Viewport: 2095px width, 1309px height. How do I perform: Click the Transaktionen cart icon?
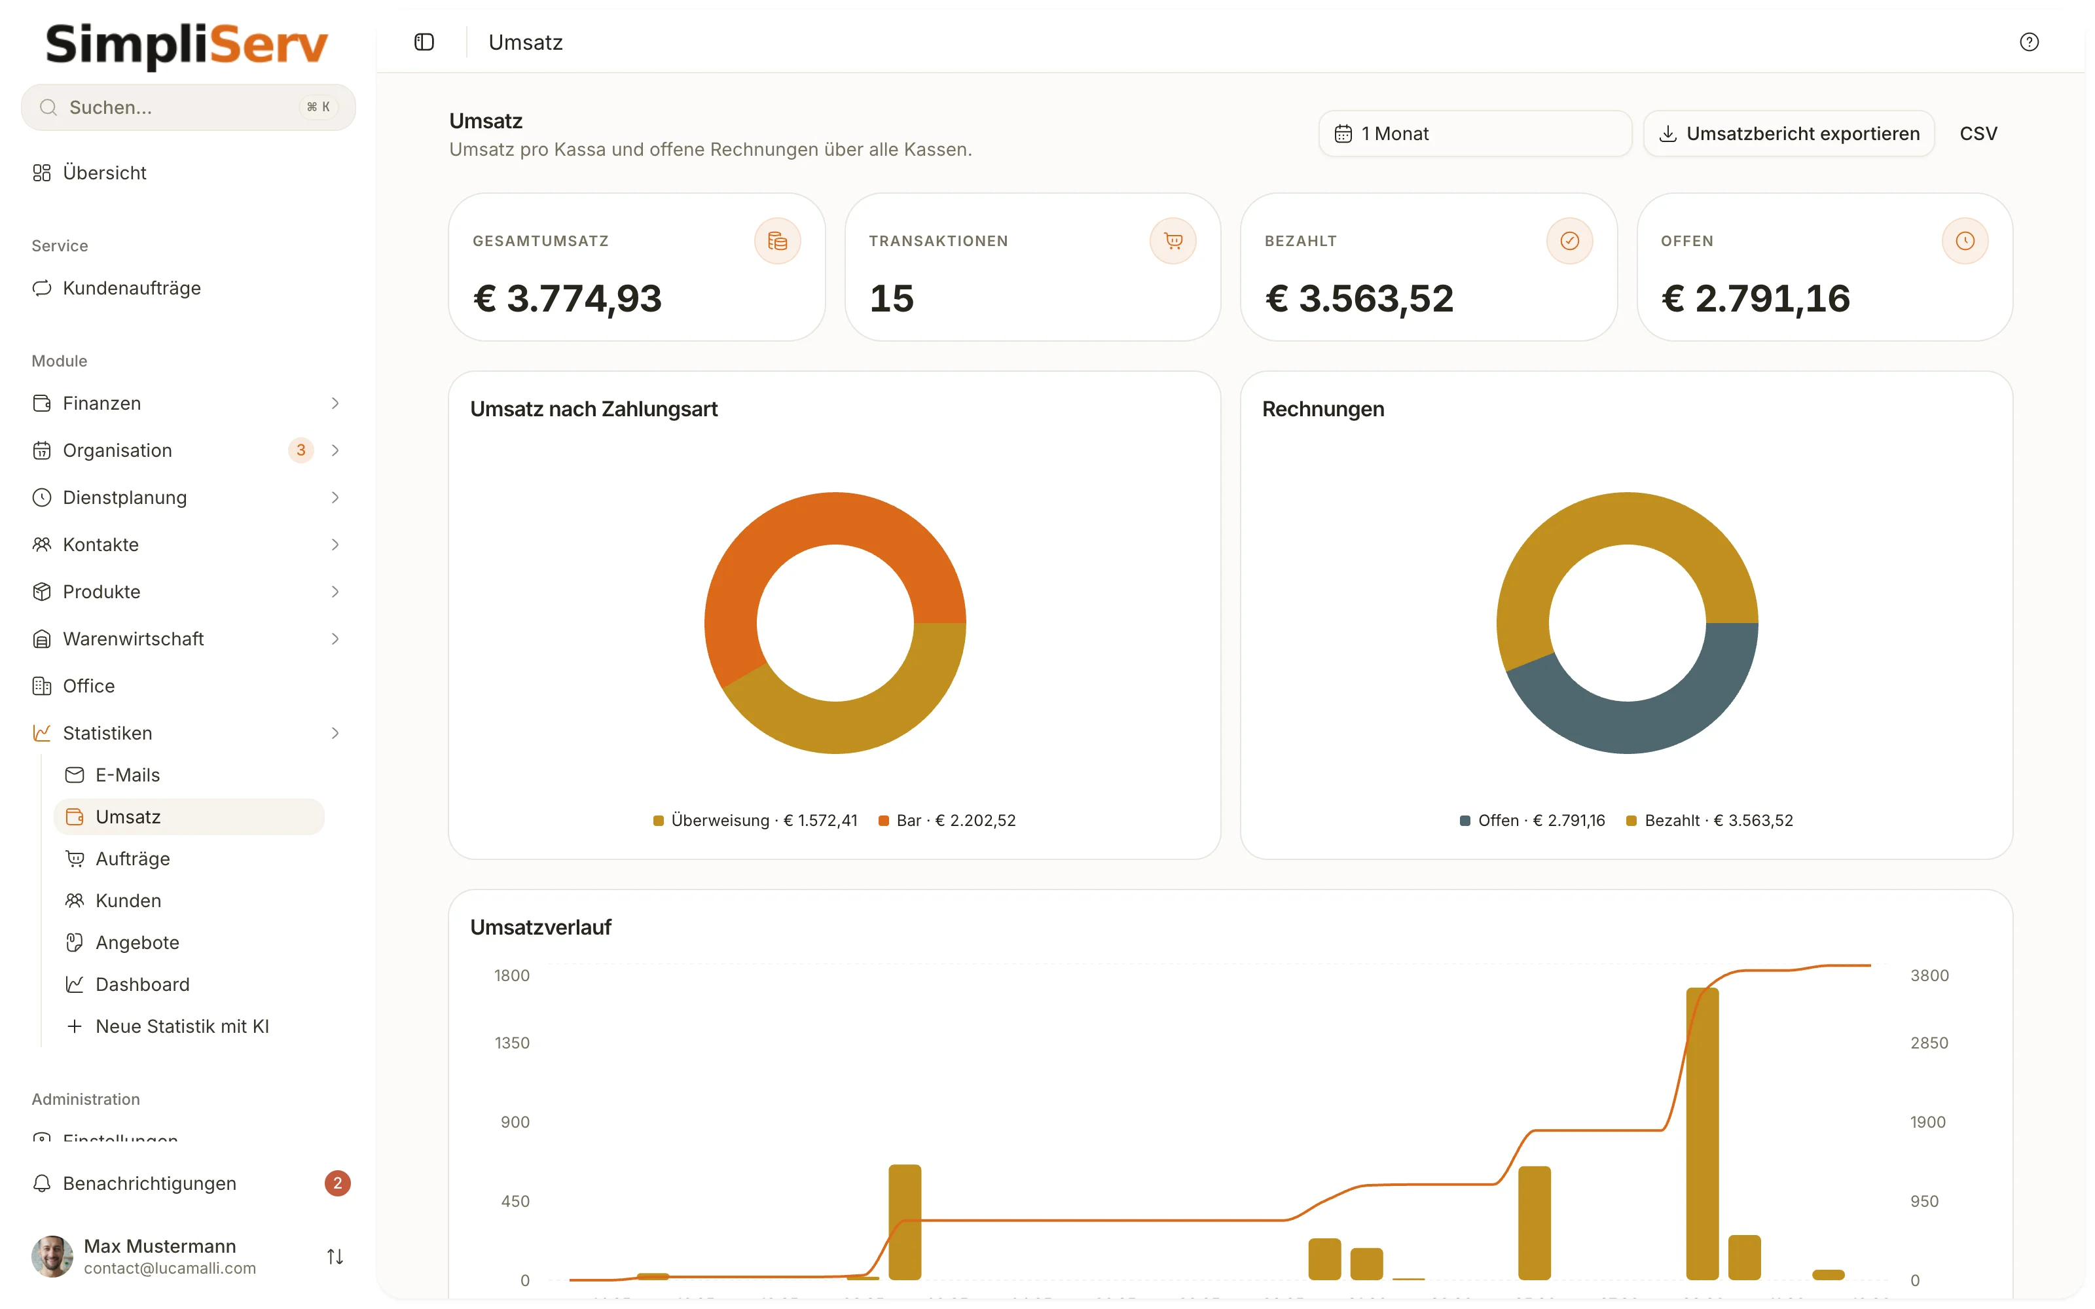click(x=1173, y=241)
